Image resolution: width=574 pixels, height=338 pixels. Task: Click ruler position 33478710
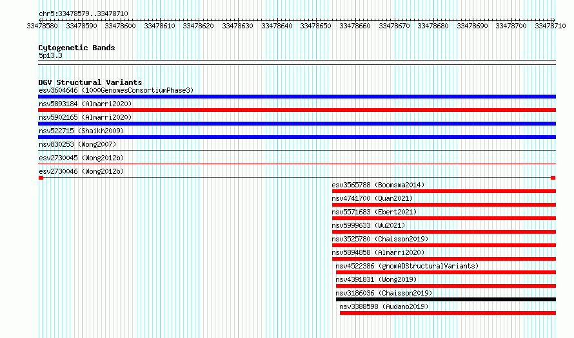point(550,26)
